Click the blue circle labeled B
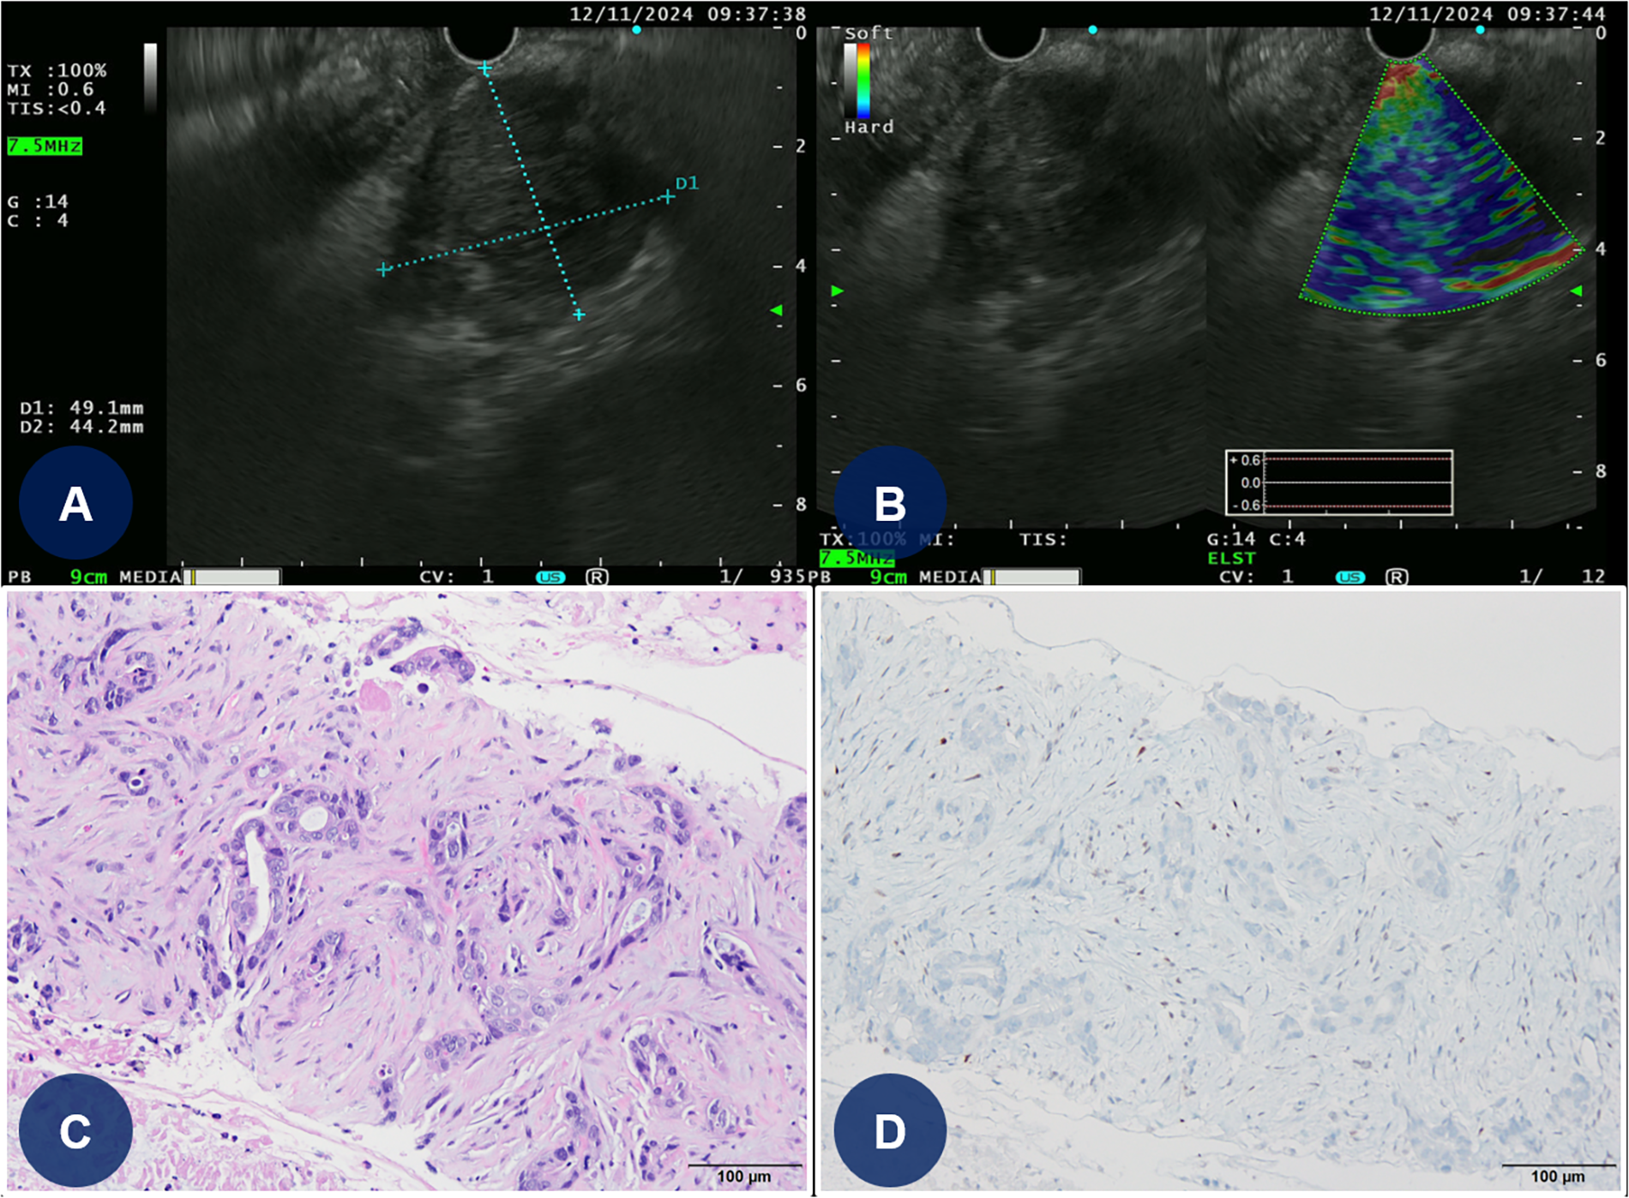Screen dimensions: 1629x1198 (889, 503)
